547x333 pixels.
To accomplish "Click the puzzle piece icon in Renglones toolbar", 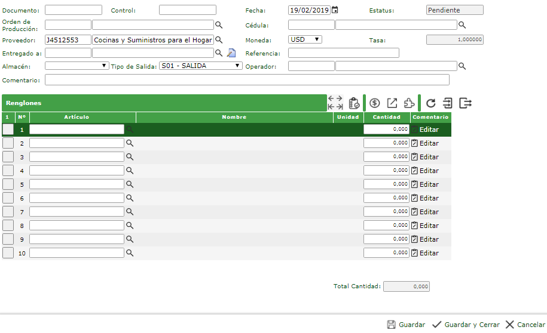I will pyautogui.click(x=409, y=103).
